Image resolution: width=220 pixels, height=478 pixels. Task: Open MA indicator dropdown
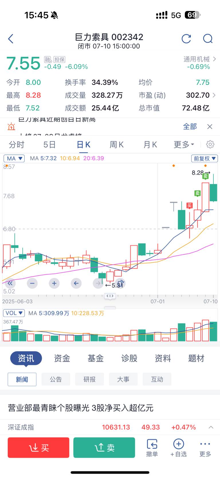point(14,158)
